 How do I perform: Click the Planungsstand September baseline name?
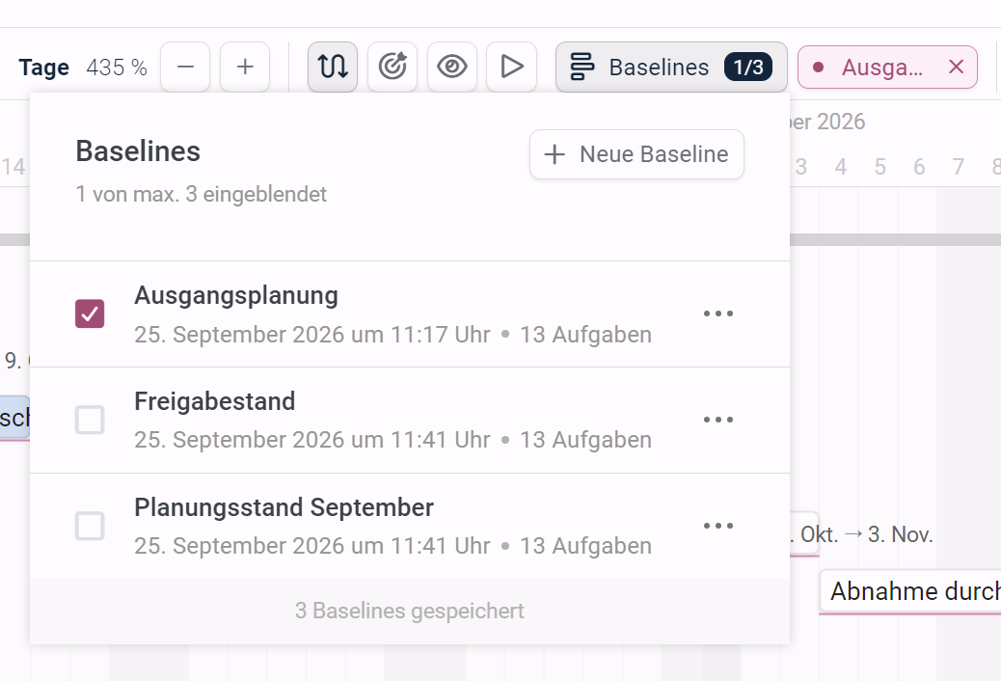[284, 508]
